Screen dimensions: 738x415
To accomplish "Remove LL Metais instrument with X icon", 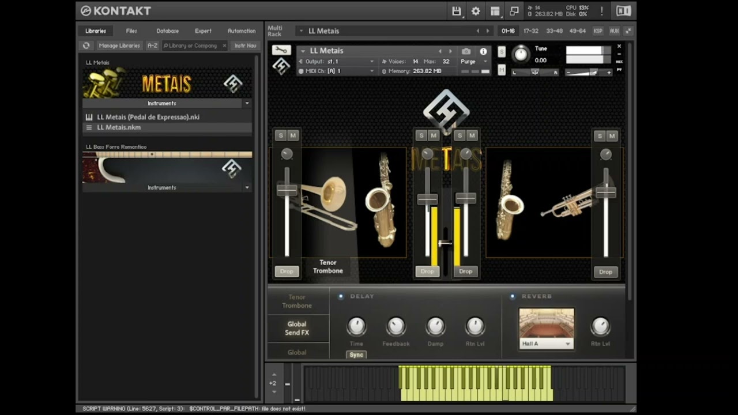I will point(619,46).
